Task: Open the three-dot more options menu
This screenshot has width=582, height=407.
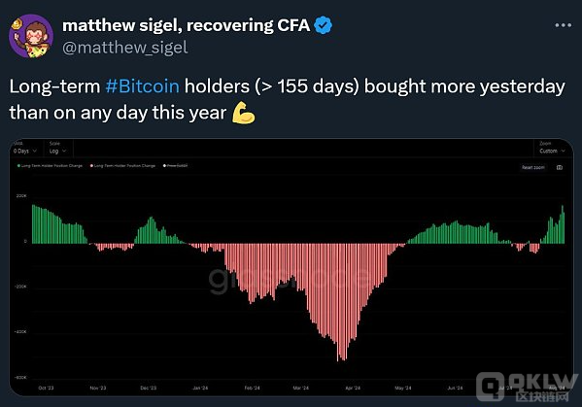Action: pyautogui.click(x=564, y=25)
